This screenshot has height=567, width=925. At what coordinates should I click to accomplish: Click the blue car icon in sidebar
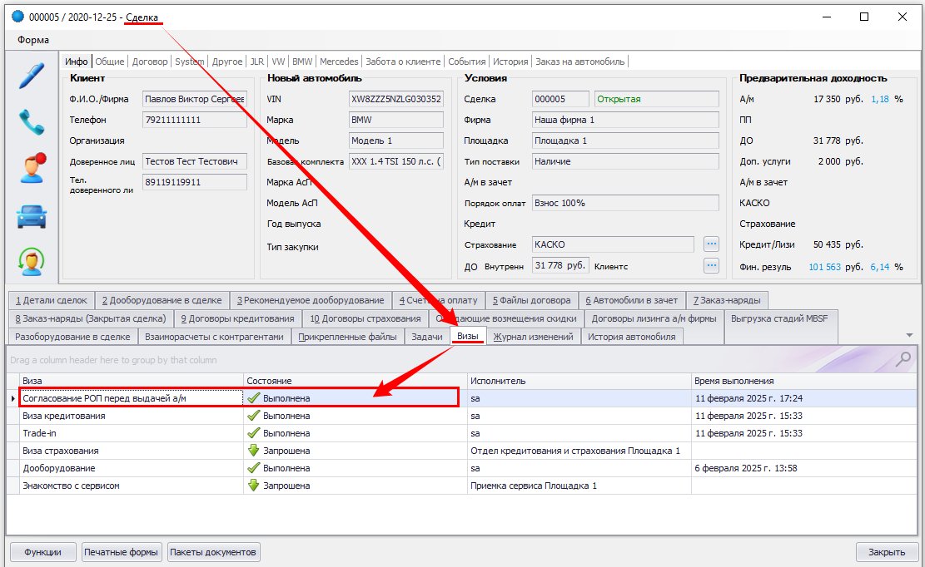point(32,216)
